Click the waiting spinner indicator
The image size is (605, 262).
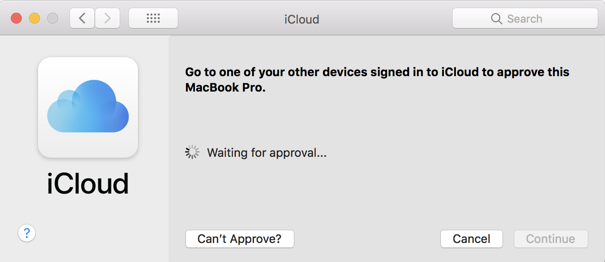coord(192,152)
